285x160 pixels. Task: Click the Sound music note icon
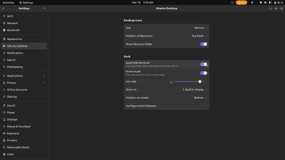[4, 105]
